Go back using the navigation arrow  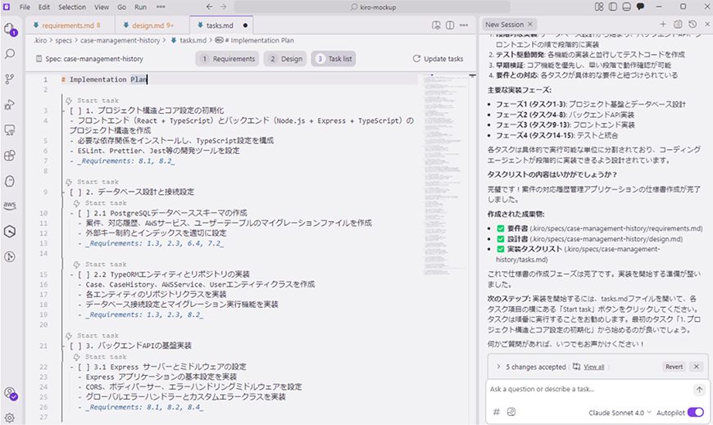pyautogui.click(x=209, y=7)
